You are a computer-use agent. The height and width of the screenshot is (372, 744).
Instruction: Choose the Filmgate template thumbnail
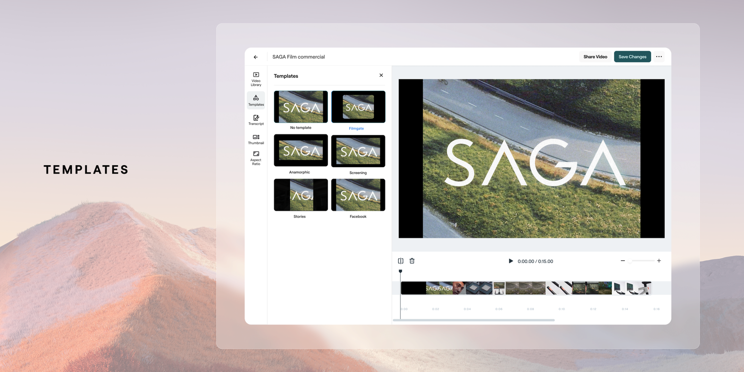click(358, 107)
